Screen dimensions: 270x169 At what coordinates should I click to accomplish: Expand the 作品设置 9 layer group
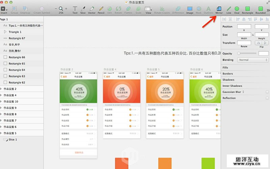(1, 108)
